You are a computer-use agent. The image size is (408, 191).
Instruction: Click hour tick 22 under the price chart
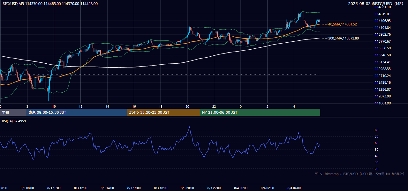pyautogui.click(x=214, y=107)
